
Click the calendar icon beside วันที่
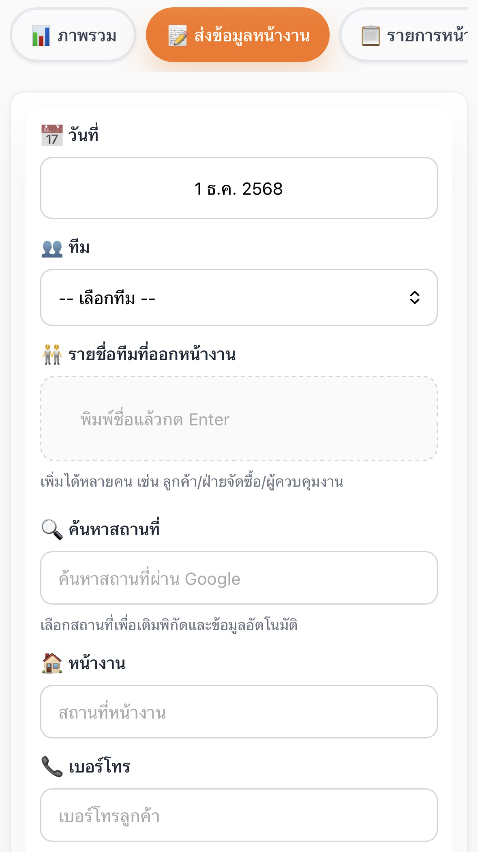tap(52, 135)
